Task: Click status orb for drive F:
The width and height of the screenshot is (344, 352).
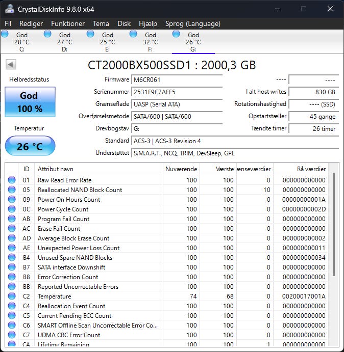Action: [x=133, y=34]
